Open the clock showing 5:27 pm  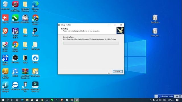[171, 100]
